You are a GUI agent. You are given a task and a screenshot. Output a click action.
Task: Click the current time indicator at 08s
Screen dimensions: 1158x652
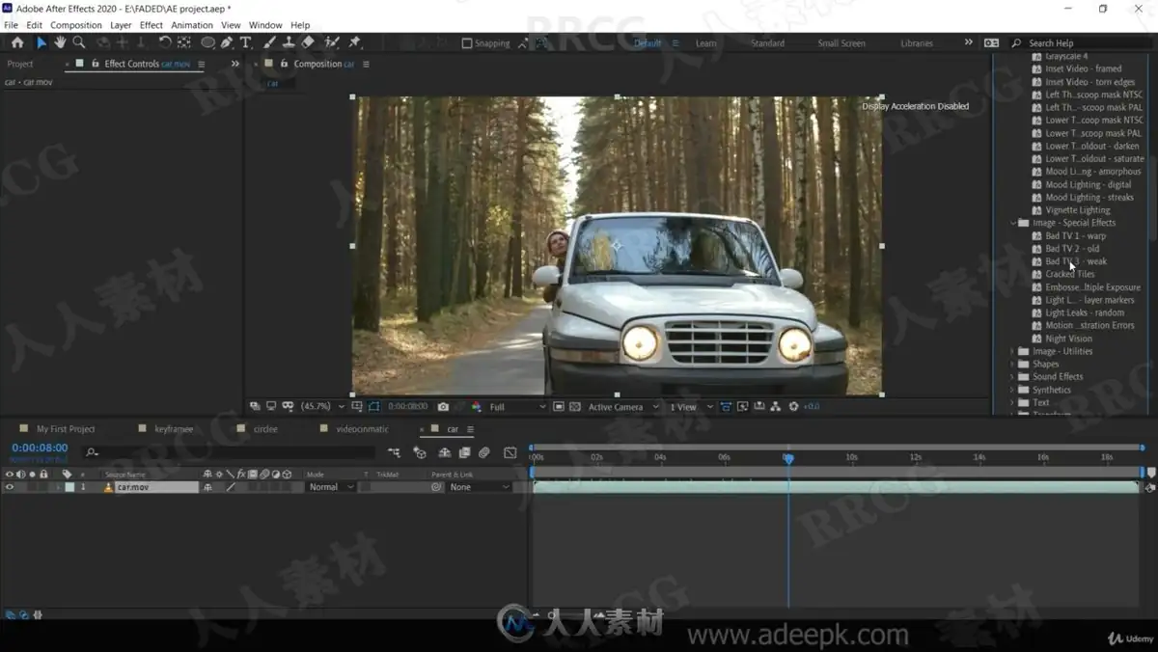coord(788,459)
